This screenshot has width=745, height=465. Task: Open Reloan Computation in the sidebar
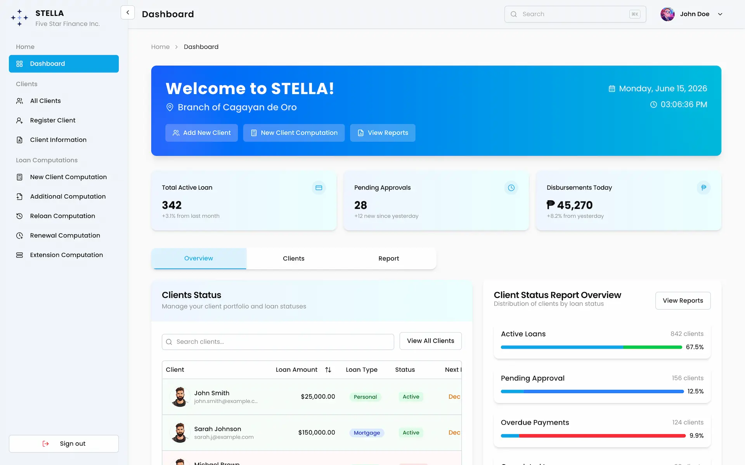[64, 216]
